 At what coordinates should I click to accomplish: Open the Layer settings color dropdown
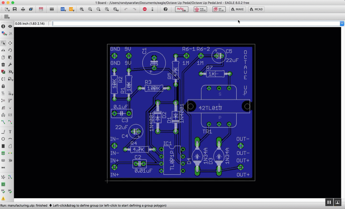[x=4, y=33]
